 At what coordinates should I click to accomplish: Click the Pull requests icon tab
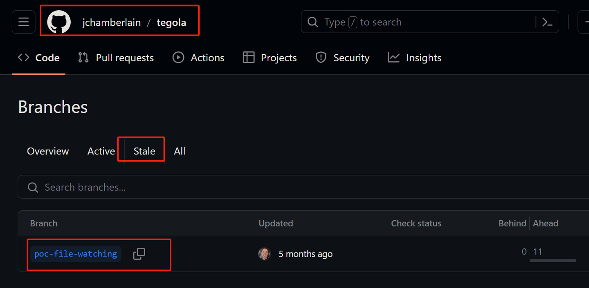point(116,58)
